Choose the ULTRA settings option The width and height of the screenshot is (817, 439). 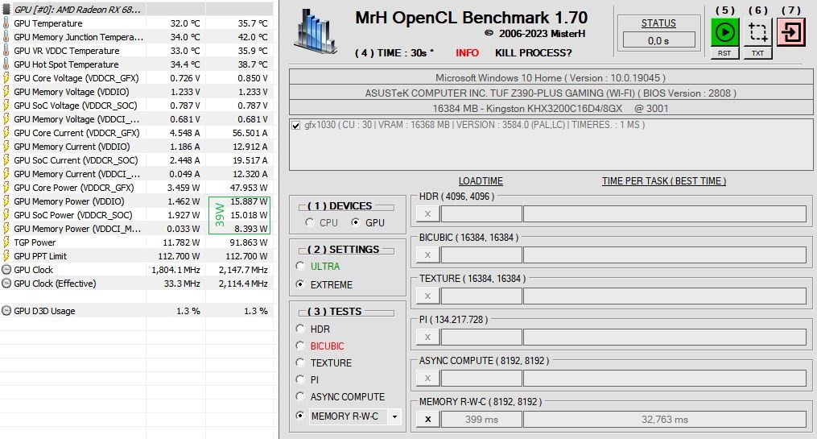click(300, 266)
